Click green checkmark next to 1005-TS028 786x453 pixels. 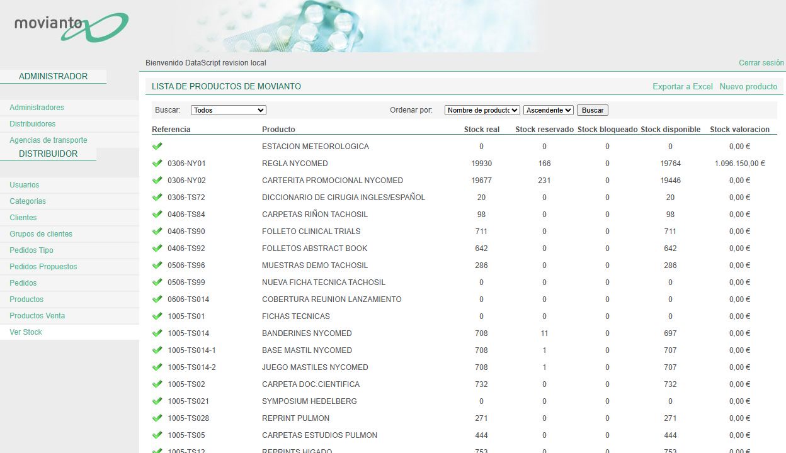157,418
